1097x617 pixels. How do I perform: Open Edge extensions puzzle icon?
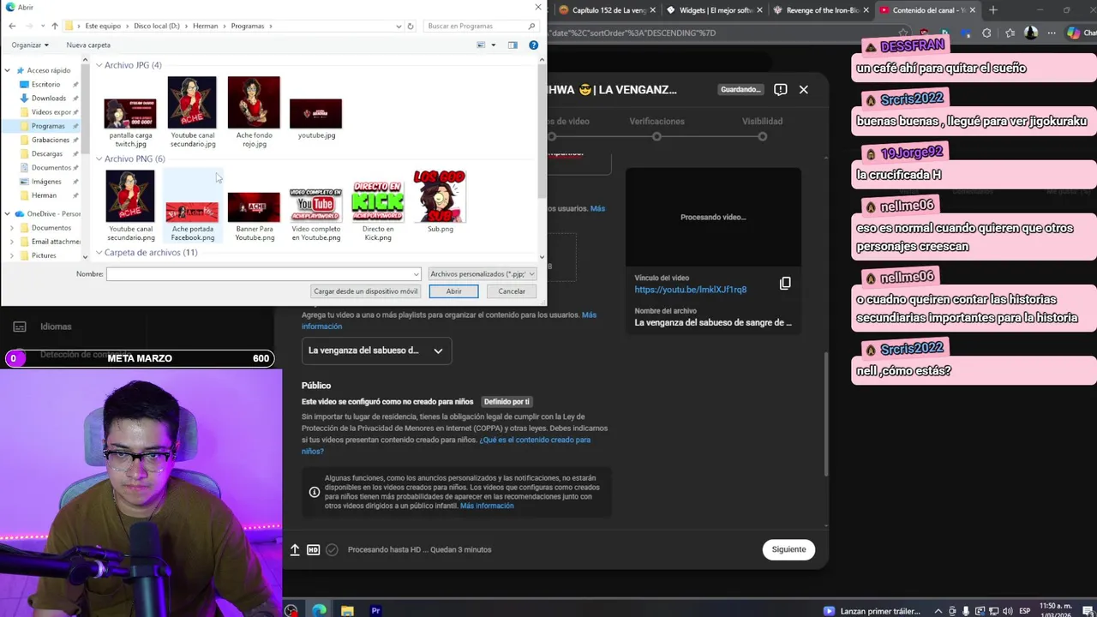[986, 33]
